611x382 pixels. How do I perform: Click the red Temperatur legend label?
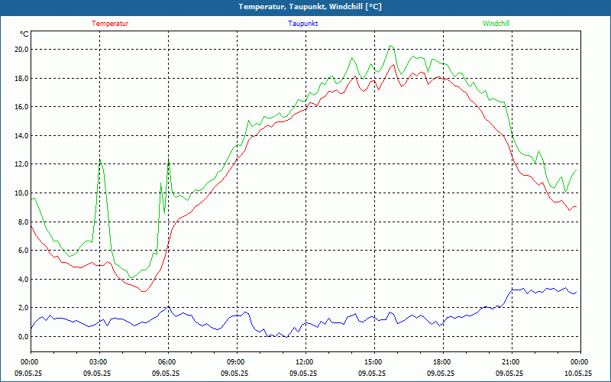point(110,24)
